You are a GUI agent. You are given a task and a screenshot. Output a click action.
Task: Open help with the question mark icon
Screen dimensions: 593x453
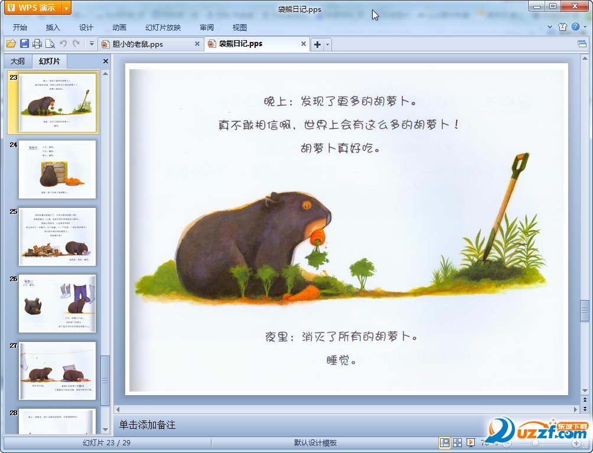576,27
